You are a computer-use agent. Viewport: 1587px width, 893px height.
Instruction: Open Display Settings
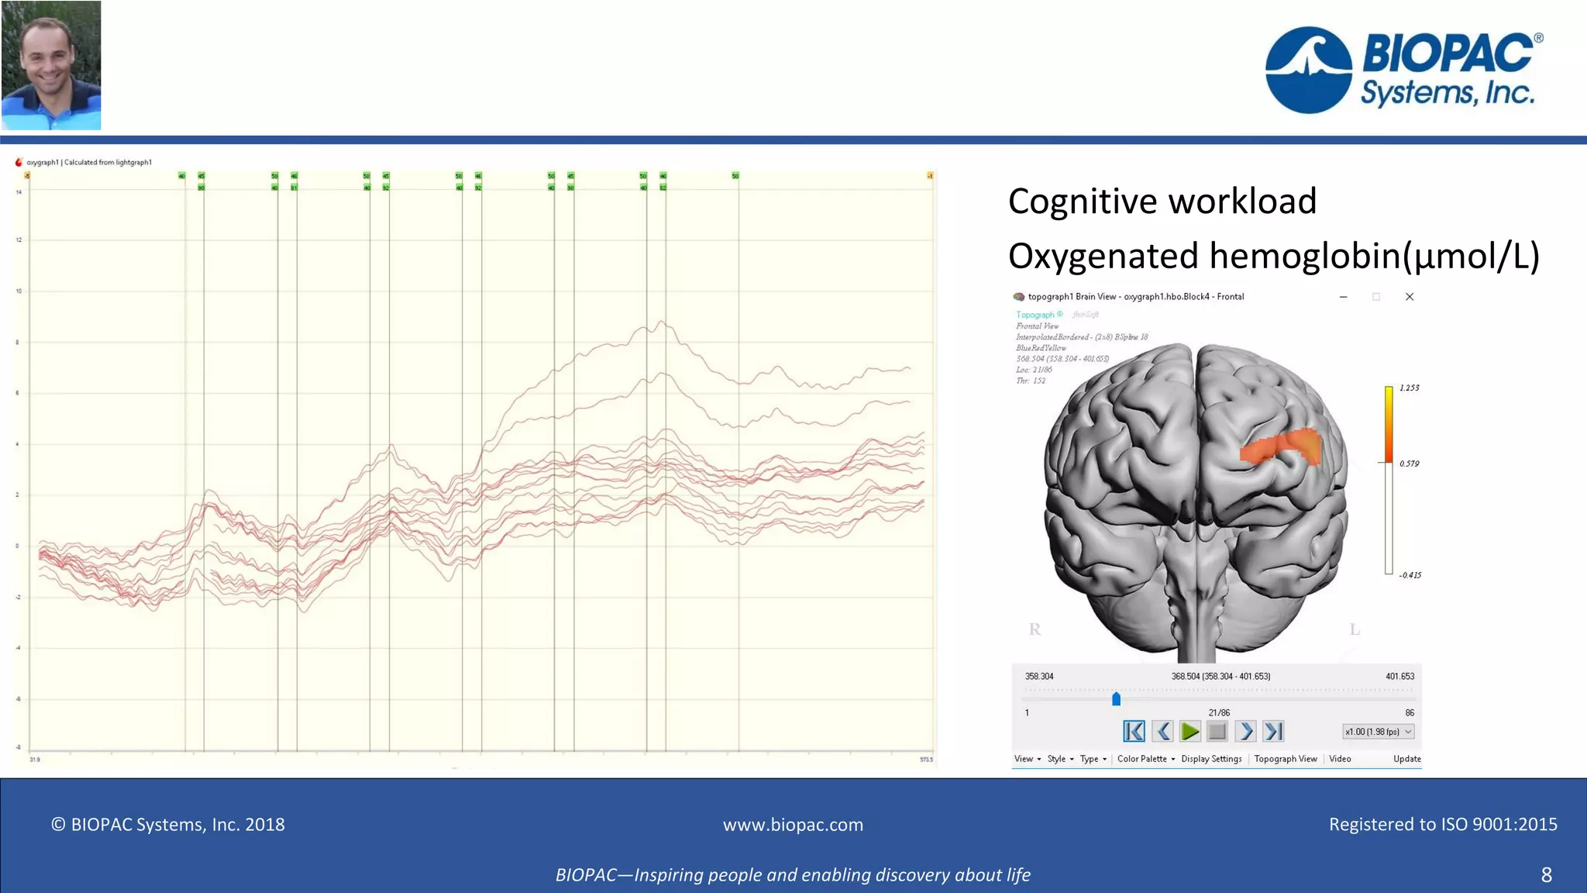1211,759
